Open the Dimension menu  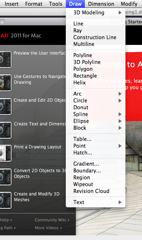tap(101, 4)
